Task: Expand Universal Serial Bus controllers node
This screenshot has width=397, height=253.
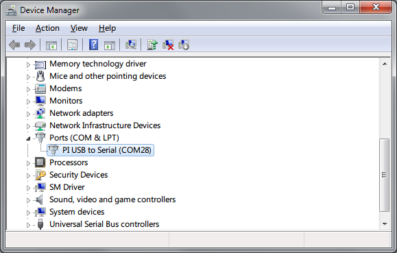Action: click(x=28, y=225)
